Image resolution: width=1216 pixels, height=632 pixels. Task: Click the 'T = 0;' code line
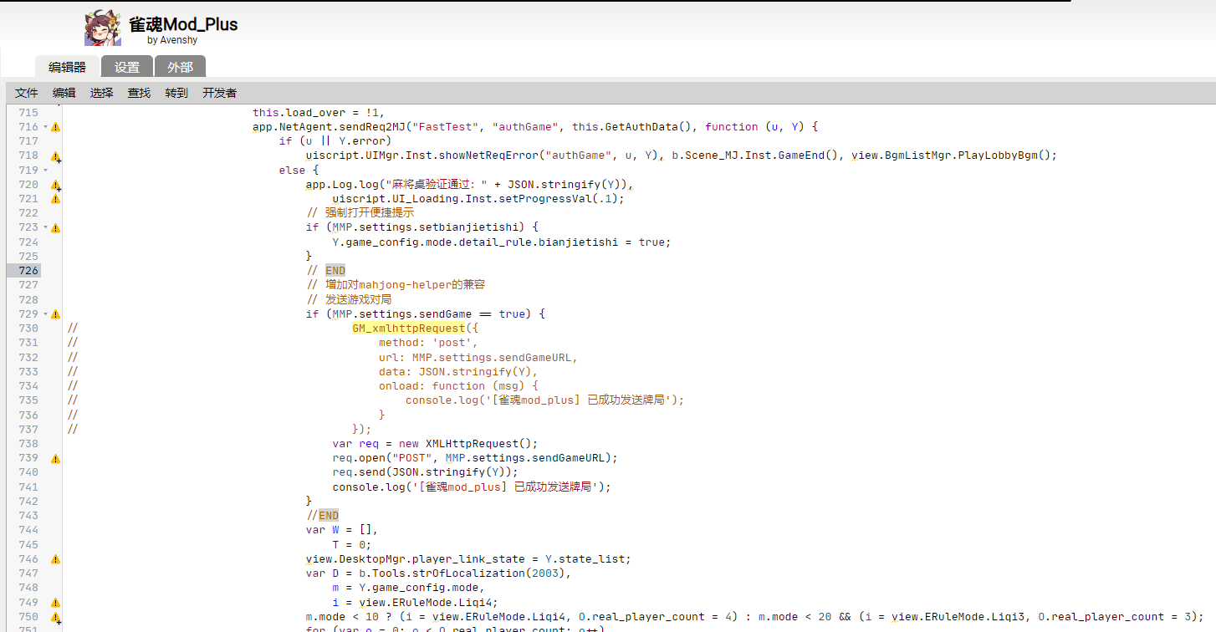[x=352, y=545]
